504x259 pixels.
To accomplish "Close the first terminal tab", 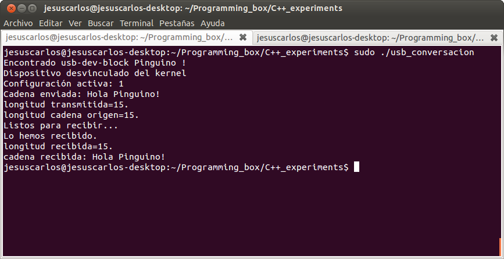I will [242, 38].
